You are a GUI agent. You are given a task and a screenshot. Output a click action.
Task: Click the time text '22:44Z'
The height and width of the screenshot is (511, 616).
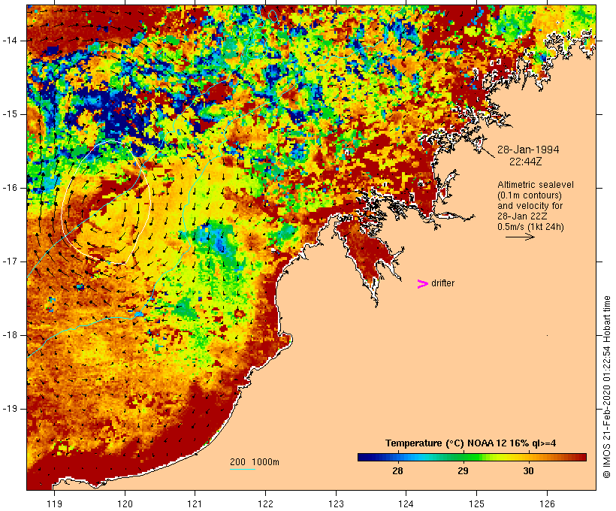pos(526,162)
